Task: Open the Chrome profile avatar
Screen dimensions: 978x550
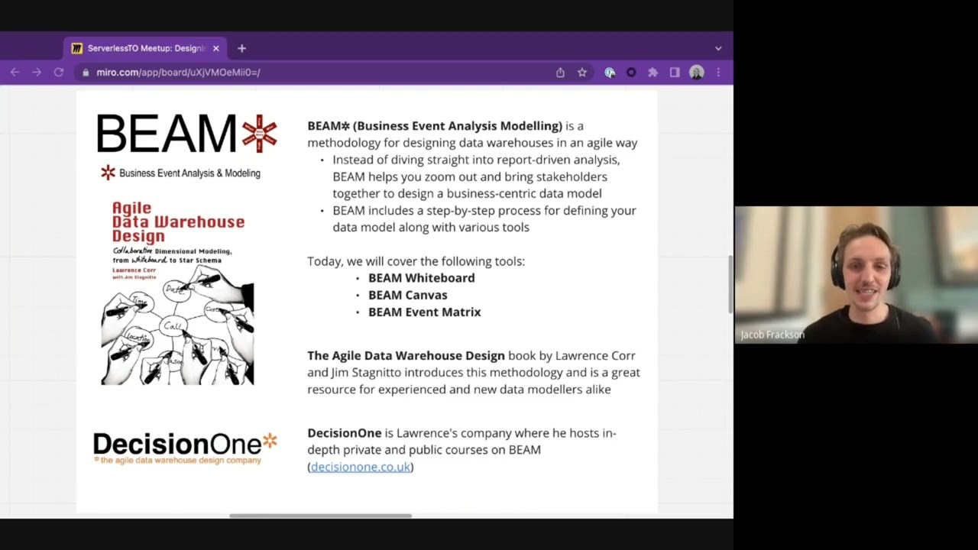Action: (696, 72)
